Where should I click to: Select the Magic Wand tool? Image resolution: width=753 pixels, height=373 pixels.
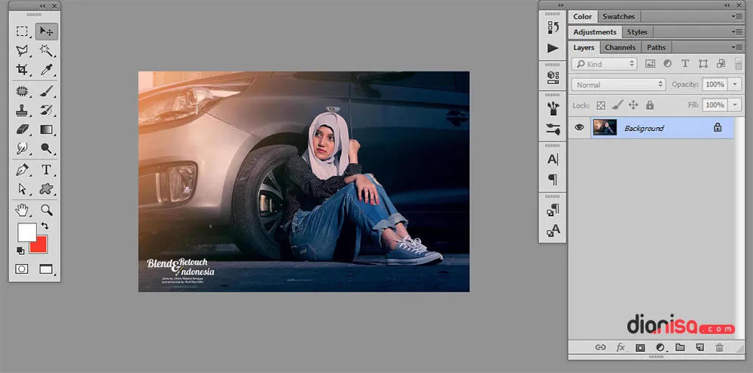coord(47,50)
